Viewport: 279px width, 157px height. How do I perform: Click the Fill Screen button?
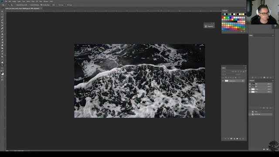(x=69, y=5)
